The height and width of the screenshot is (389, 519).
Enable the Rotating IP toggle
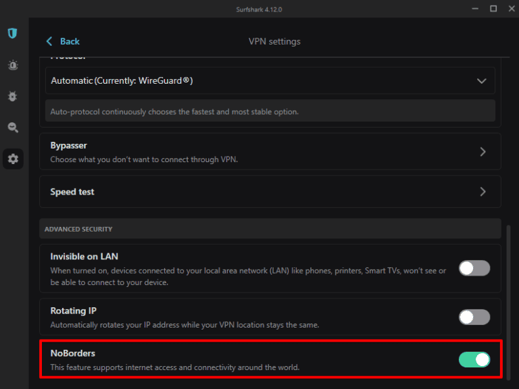(474, 317)
